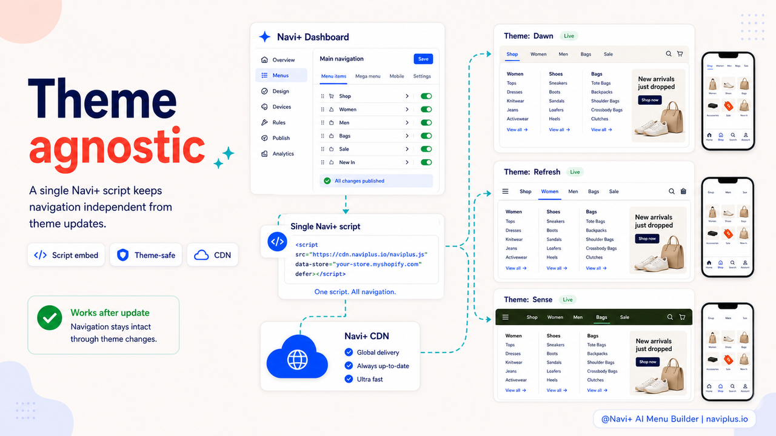This screenshot has width=776, height=436.
Task: Toggle the New In menu item switch
Action: coord(426,162)
